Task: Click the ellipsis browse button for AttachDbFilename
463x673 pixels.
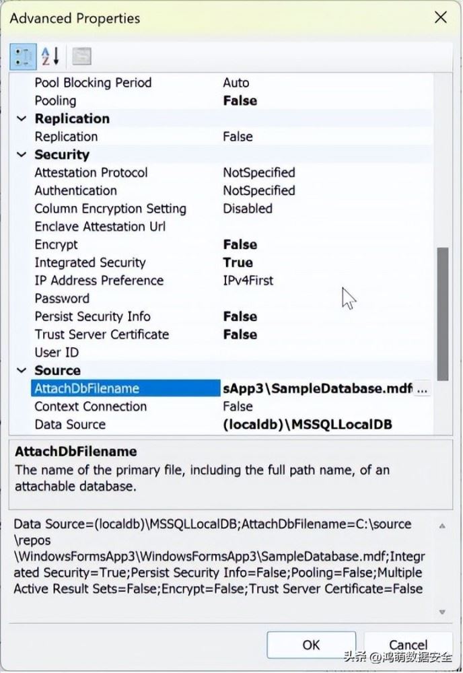Action: pos(422,389)
